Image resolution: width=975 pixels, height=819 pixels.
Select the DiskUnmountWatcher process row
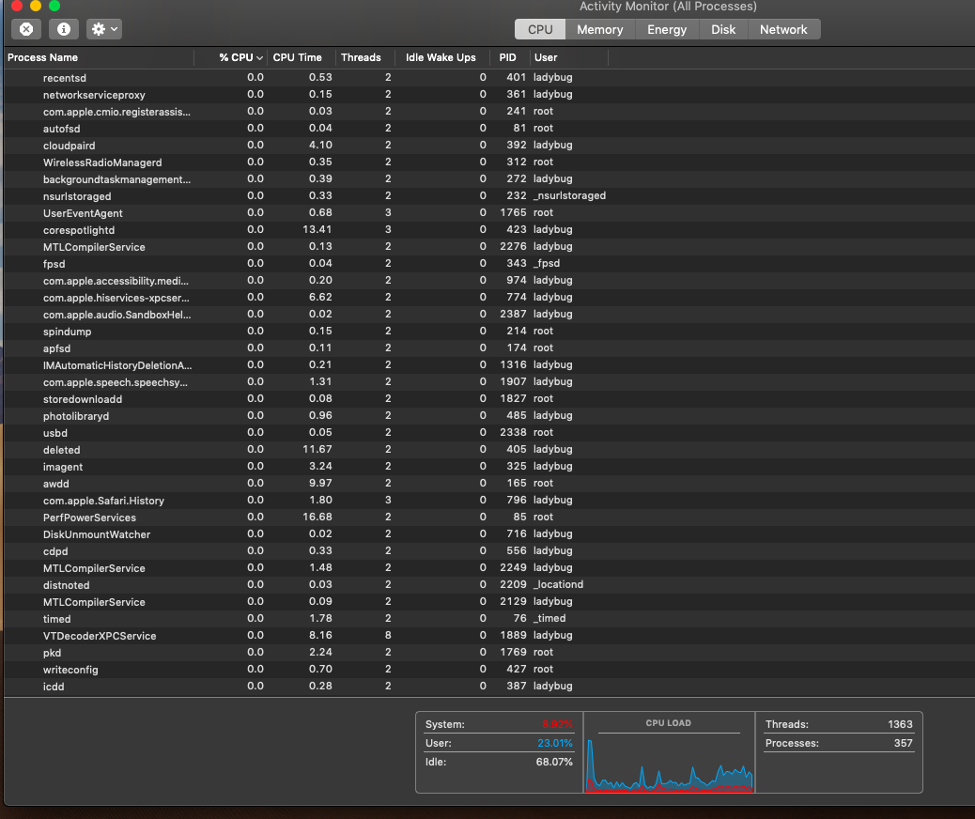point(489,534)
